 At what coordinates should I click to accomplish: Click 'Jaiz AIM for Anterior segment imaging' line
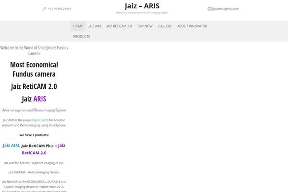point(34,163)
